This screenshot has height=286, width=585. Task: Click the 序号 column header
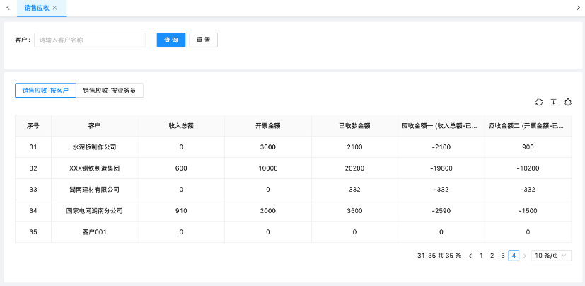point(33,126)
